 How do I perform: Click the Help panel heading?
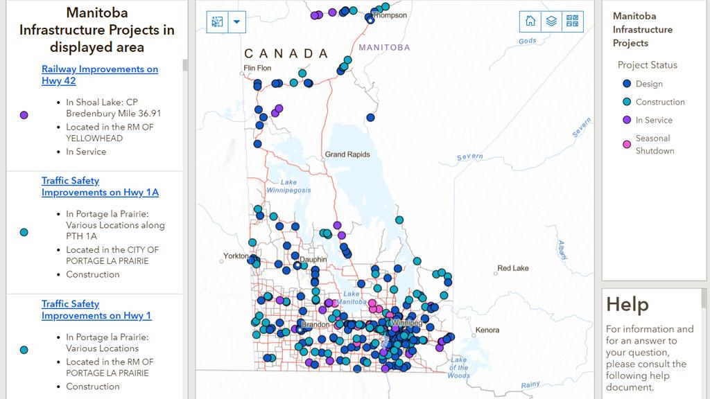[627, 304]
